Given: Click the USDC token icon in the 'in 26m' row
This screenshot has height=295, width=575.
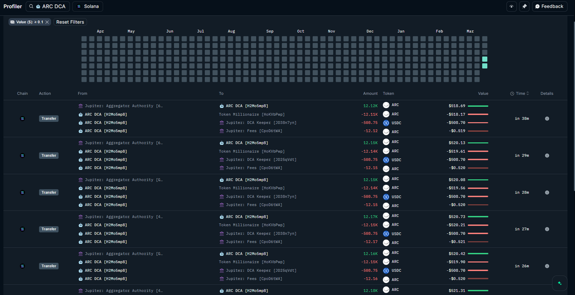Looking at the screenshot, I should [x=386, y=270].
